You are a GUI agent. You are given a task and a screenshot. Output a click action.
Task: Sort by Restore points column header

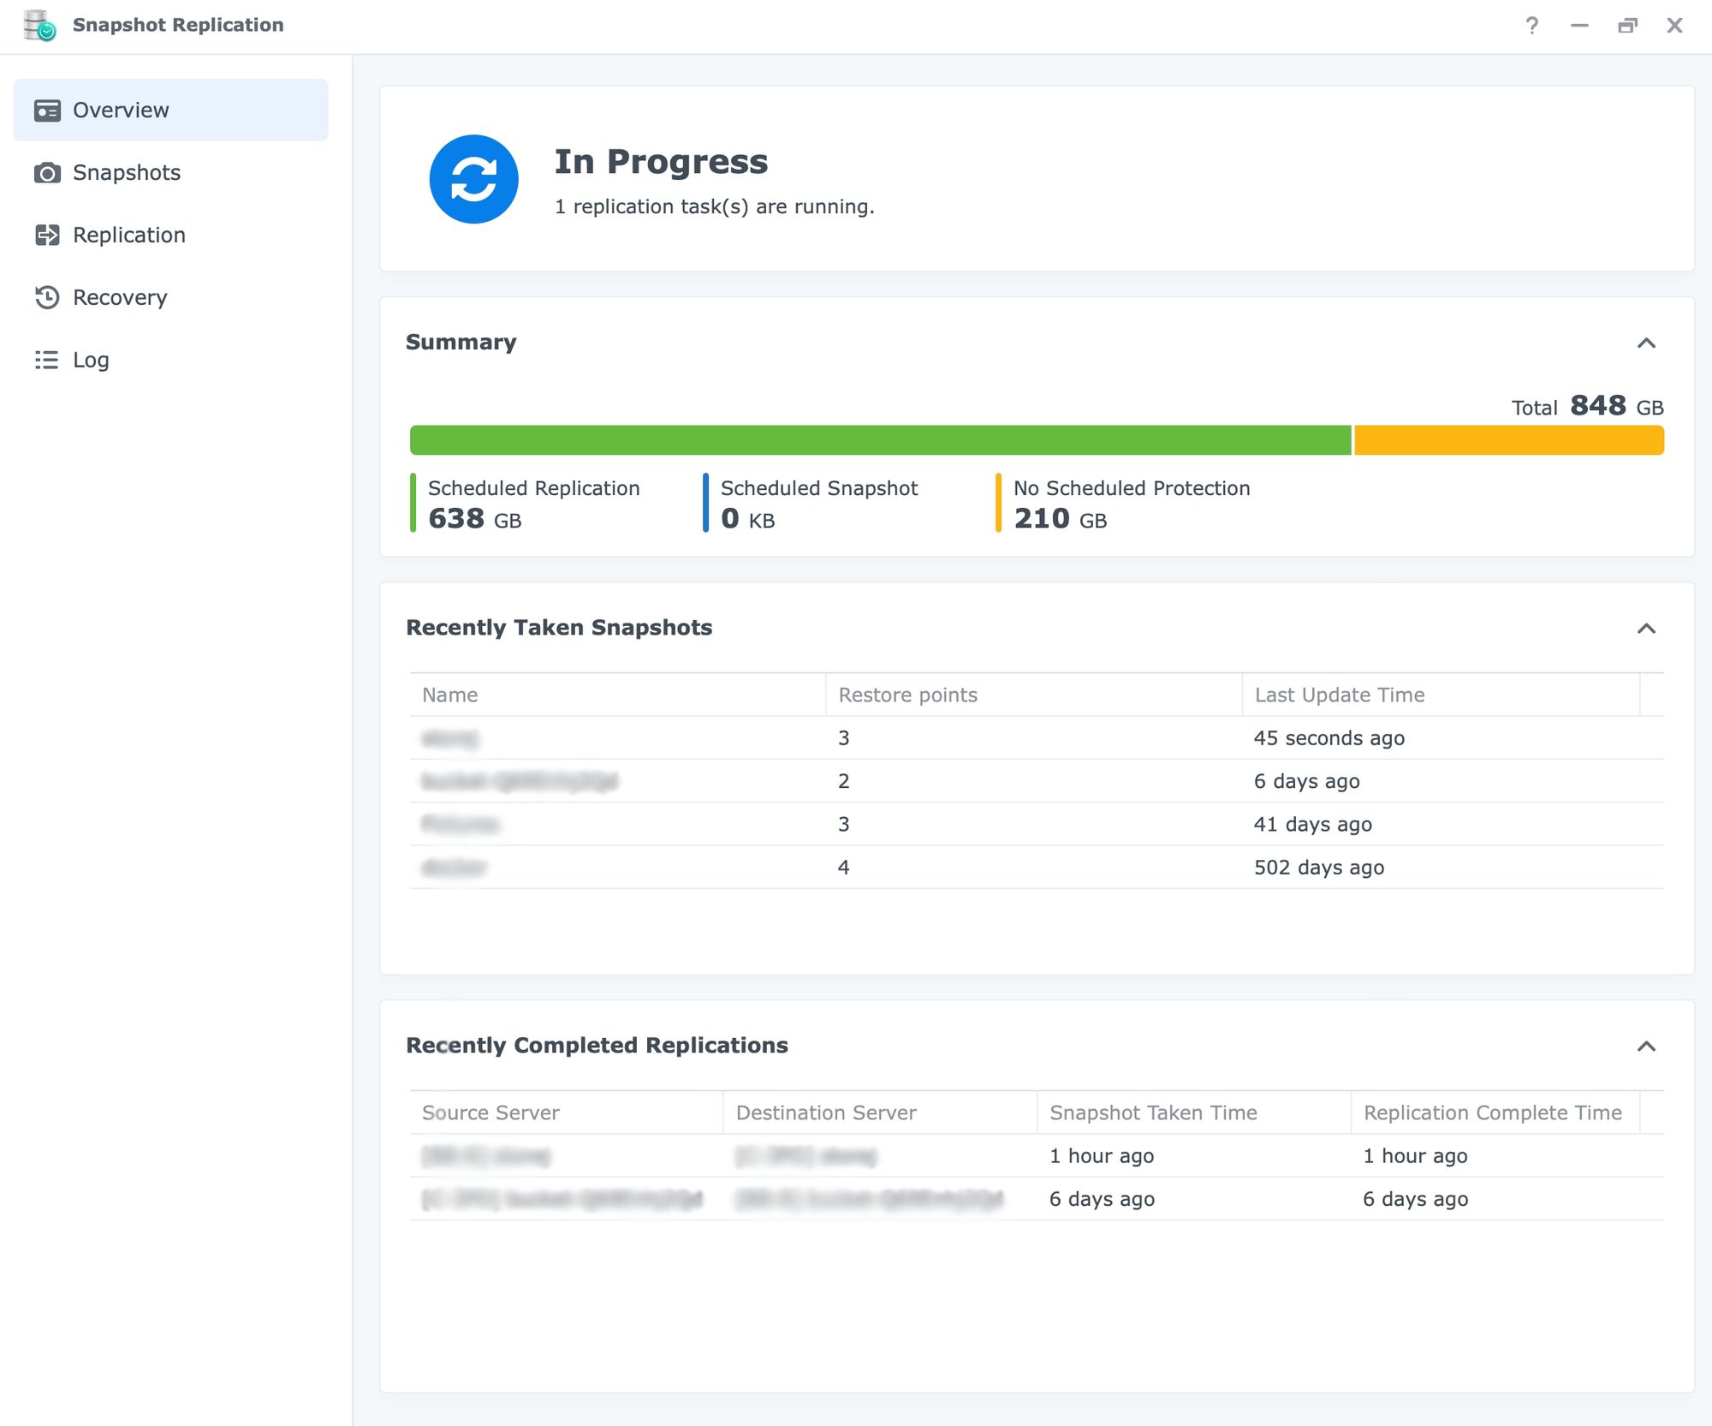point(907,695)
